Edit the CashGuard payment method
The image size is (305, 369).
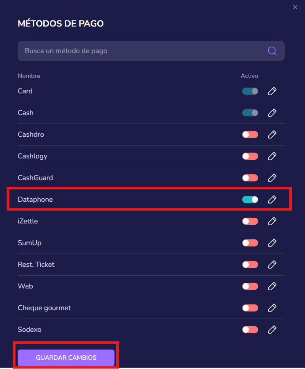point(272,178)
